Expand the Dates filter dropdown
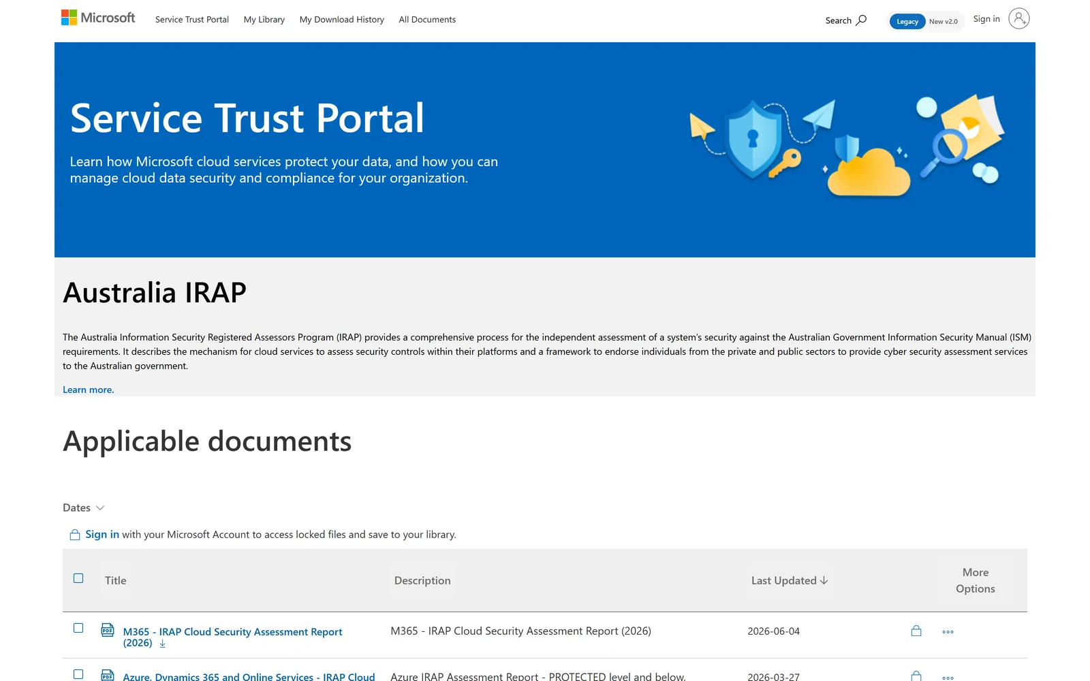The image size is (1090, 681). tap(83, 508)
